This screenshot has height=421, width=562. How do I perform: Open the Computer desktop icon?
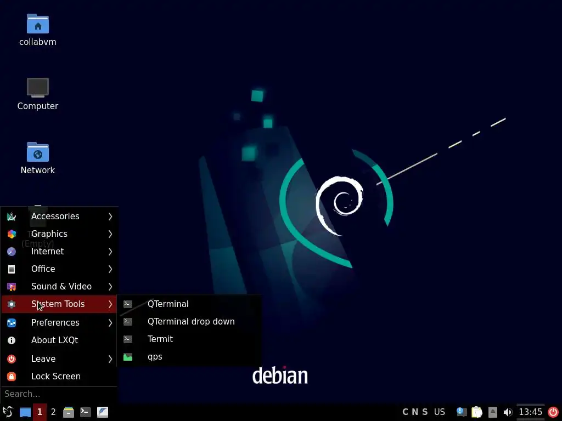(38, 87)
